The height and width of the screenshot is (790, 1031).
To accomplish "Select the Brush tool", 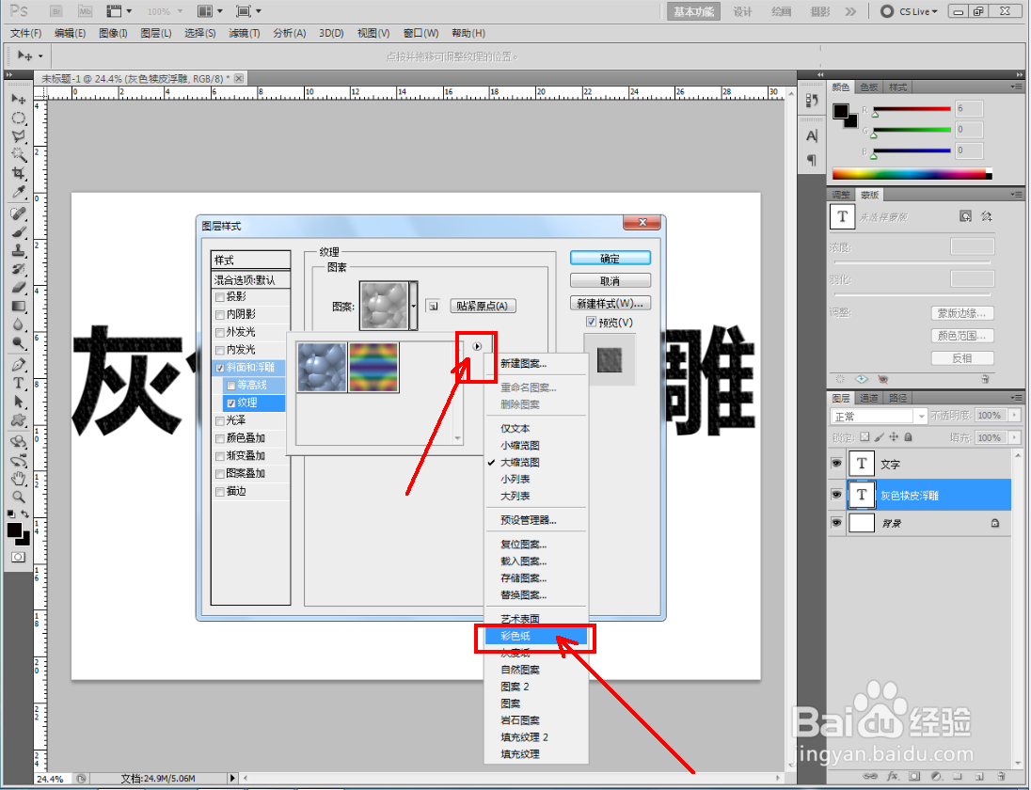I will (19, 232).
